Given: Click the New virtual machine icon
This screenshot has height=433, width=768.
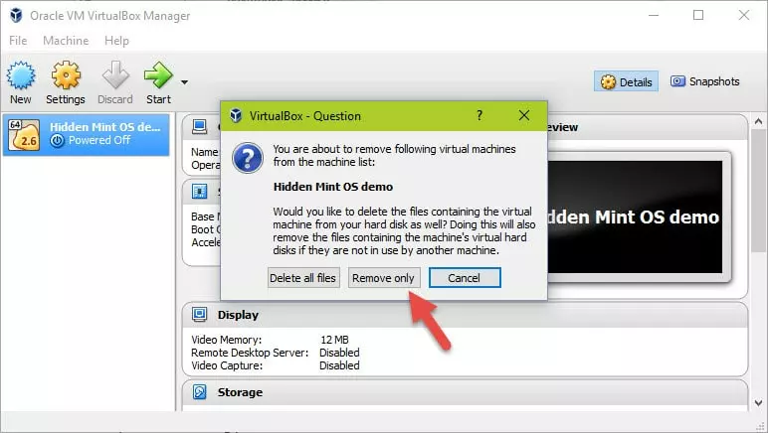Looking at the screenshot, I should click(21, 75).
